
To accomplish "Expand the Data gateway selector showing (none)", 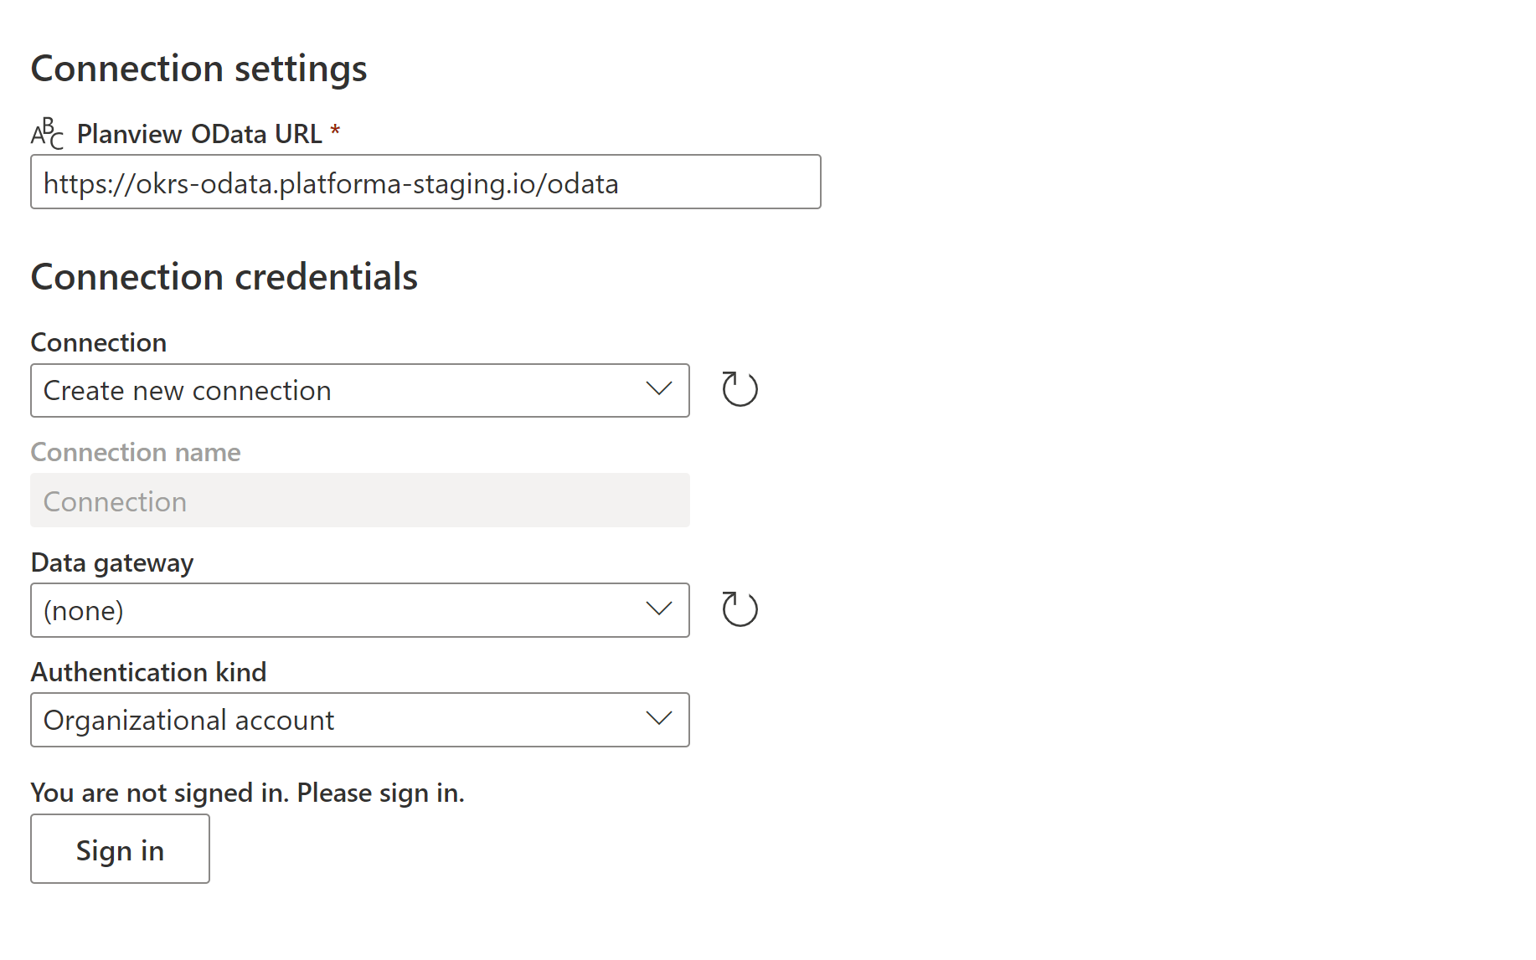I will tap(360, 609).
